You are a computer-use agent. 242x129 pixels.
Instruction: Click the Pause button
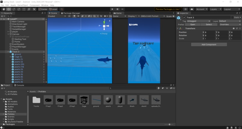tap(117, 9)
